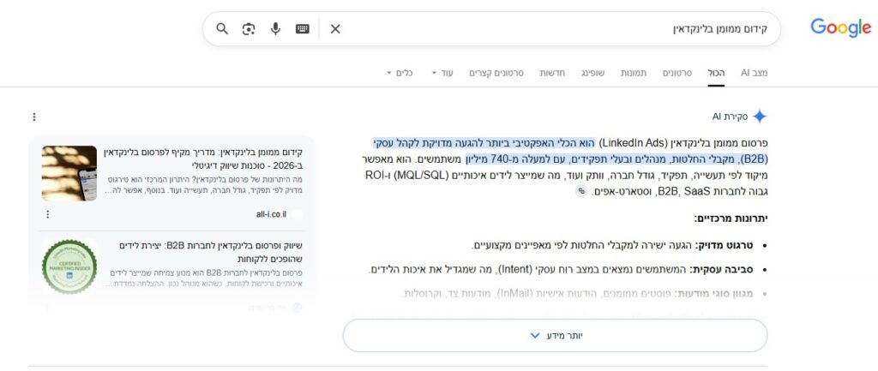Click the סקירת AI heading label
The image size is (878, 371).
point(731,117)
